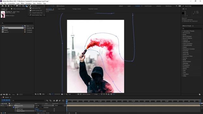Open the Normal blending mode dropdown
203x114 pixels.
tap(38, 105)
